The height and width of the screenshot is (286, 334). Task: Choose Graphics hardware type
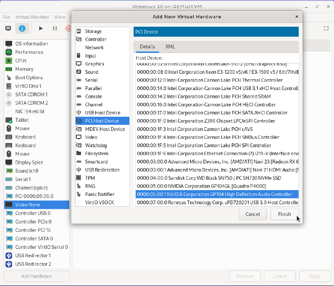click(102, 64)
